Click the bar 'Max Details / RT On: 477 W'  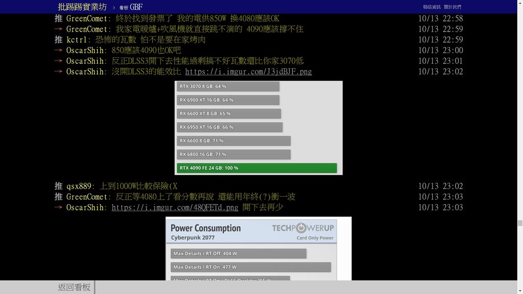point(251,267)
